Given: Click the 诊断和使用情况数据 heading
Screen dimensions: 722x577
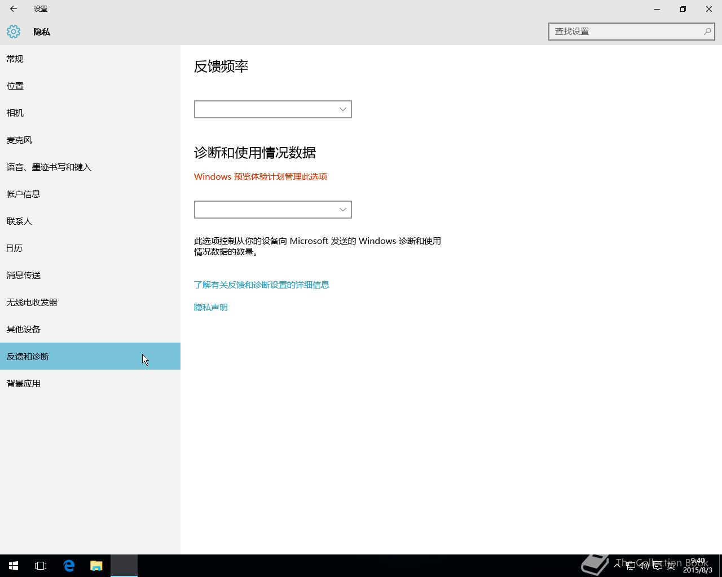Looking at the screenshot, I should [x=255, y=153].
